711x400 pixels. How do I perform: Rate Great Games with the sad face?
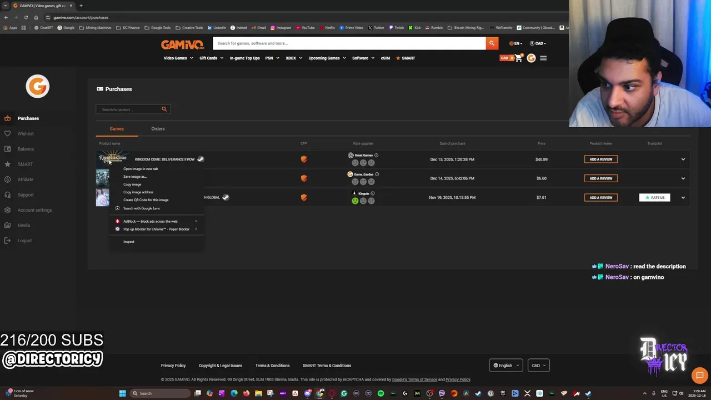(x=371, y=163)
